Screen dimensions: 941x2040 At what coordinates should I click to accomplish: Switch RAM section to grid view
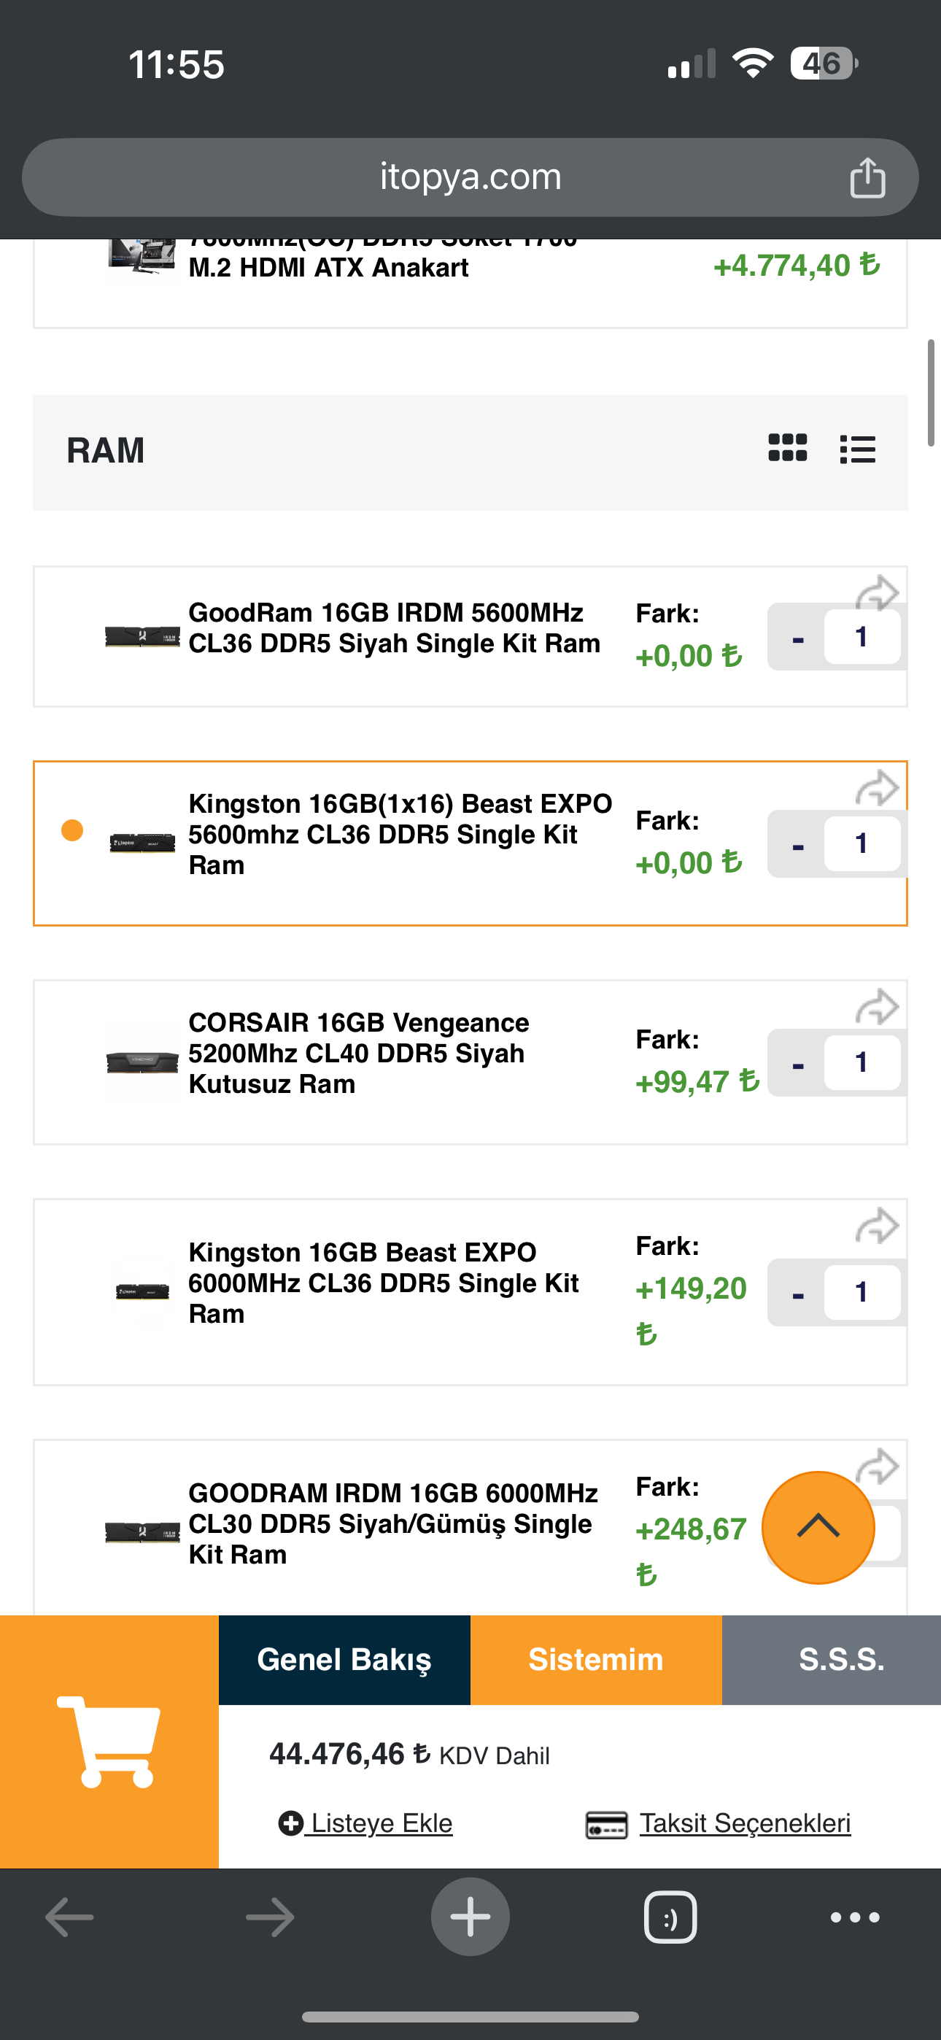[787, 448]
